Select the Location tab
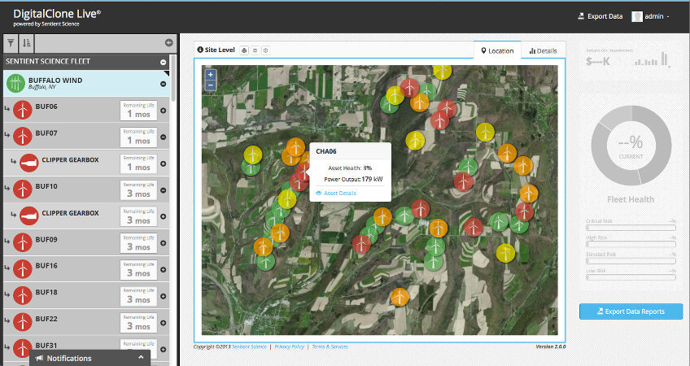 click(497, 50)
